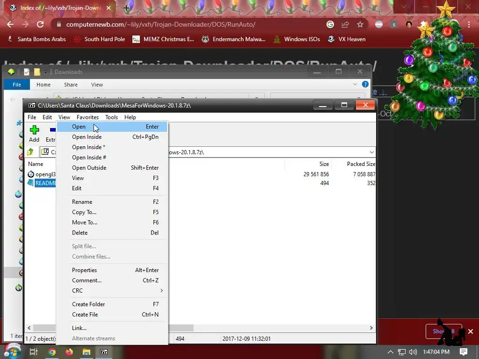Open Chrome from the taskbar
The width and height of the screenshot is (479, 359).
pos(52,352)
